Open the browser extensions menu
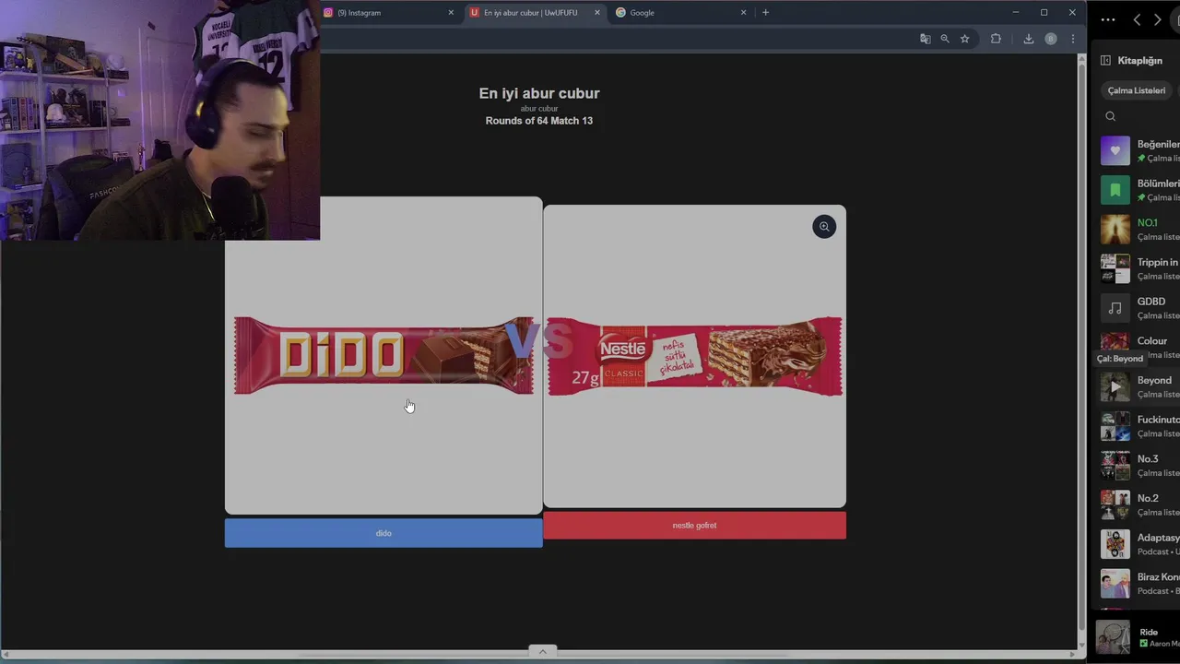The image size is (1180, 664). [996, 39]
